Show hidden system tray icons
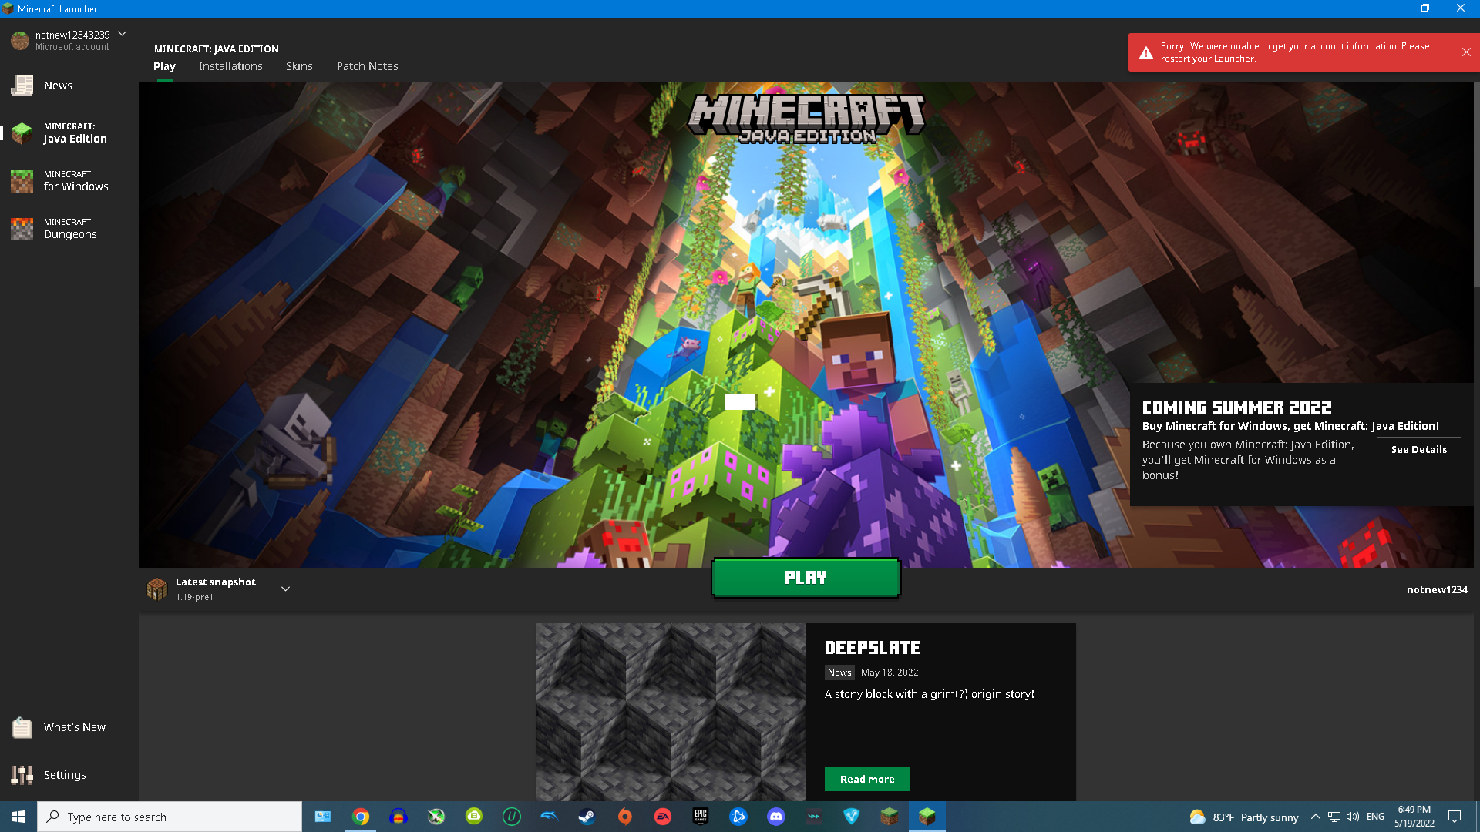This screenshot has width=1480, height=832. 1316,817
